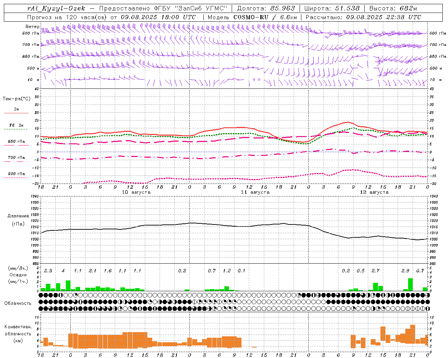The image size is (448, 358).
Task: Click the Td 2м dew point legend entry
Action: 16,125
